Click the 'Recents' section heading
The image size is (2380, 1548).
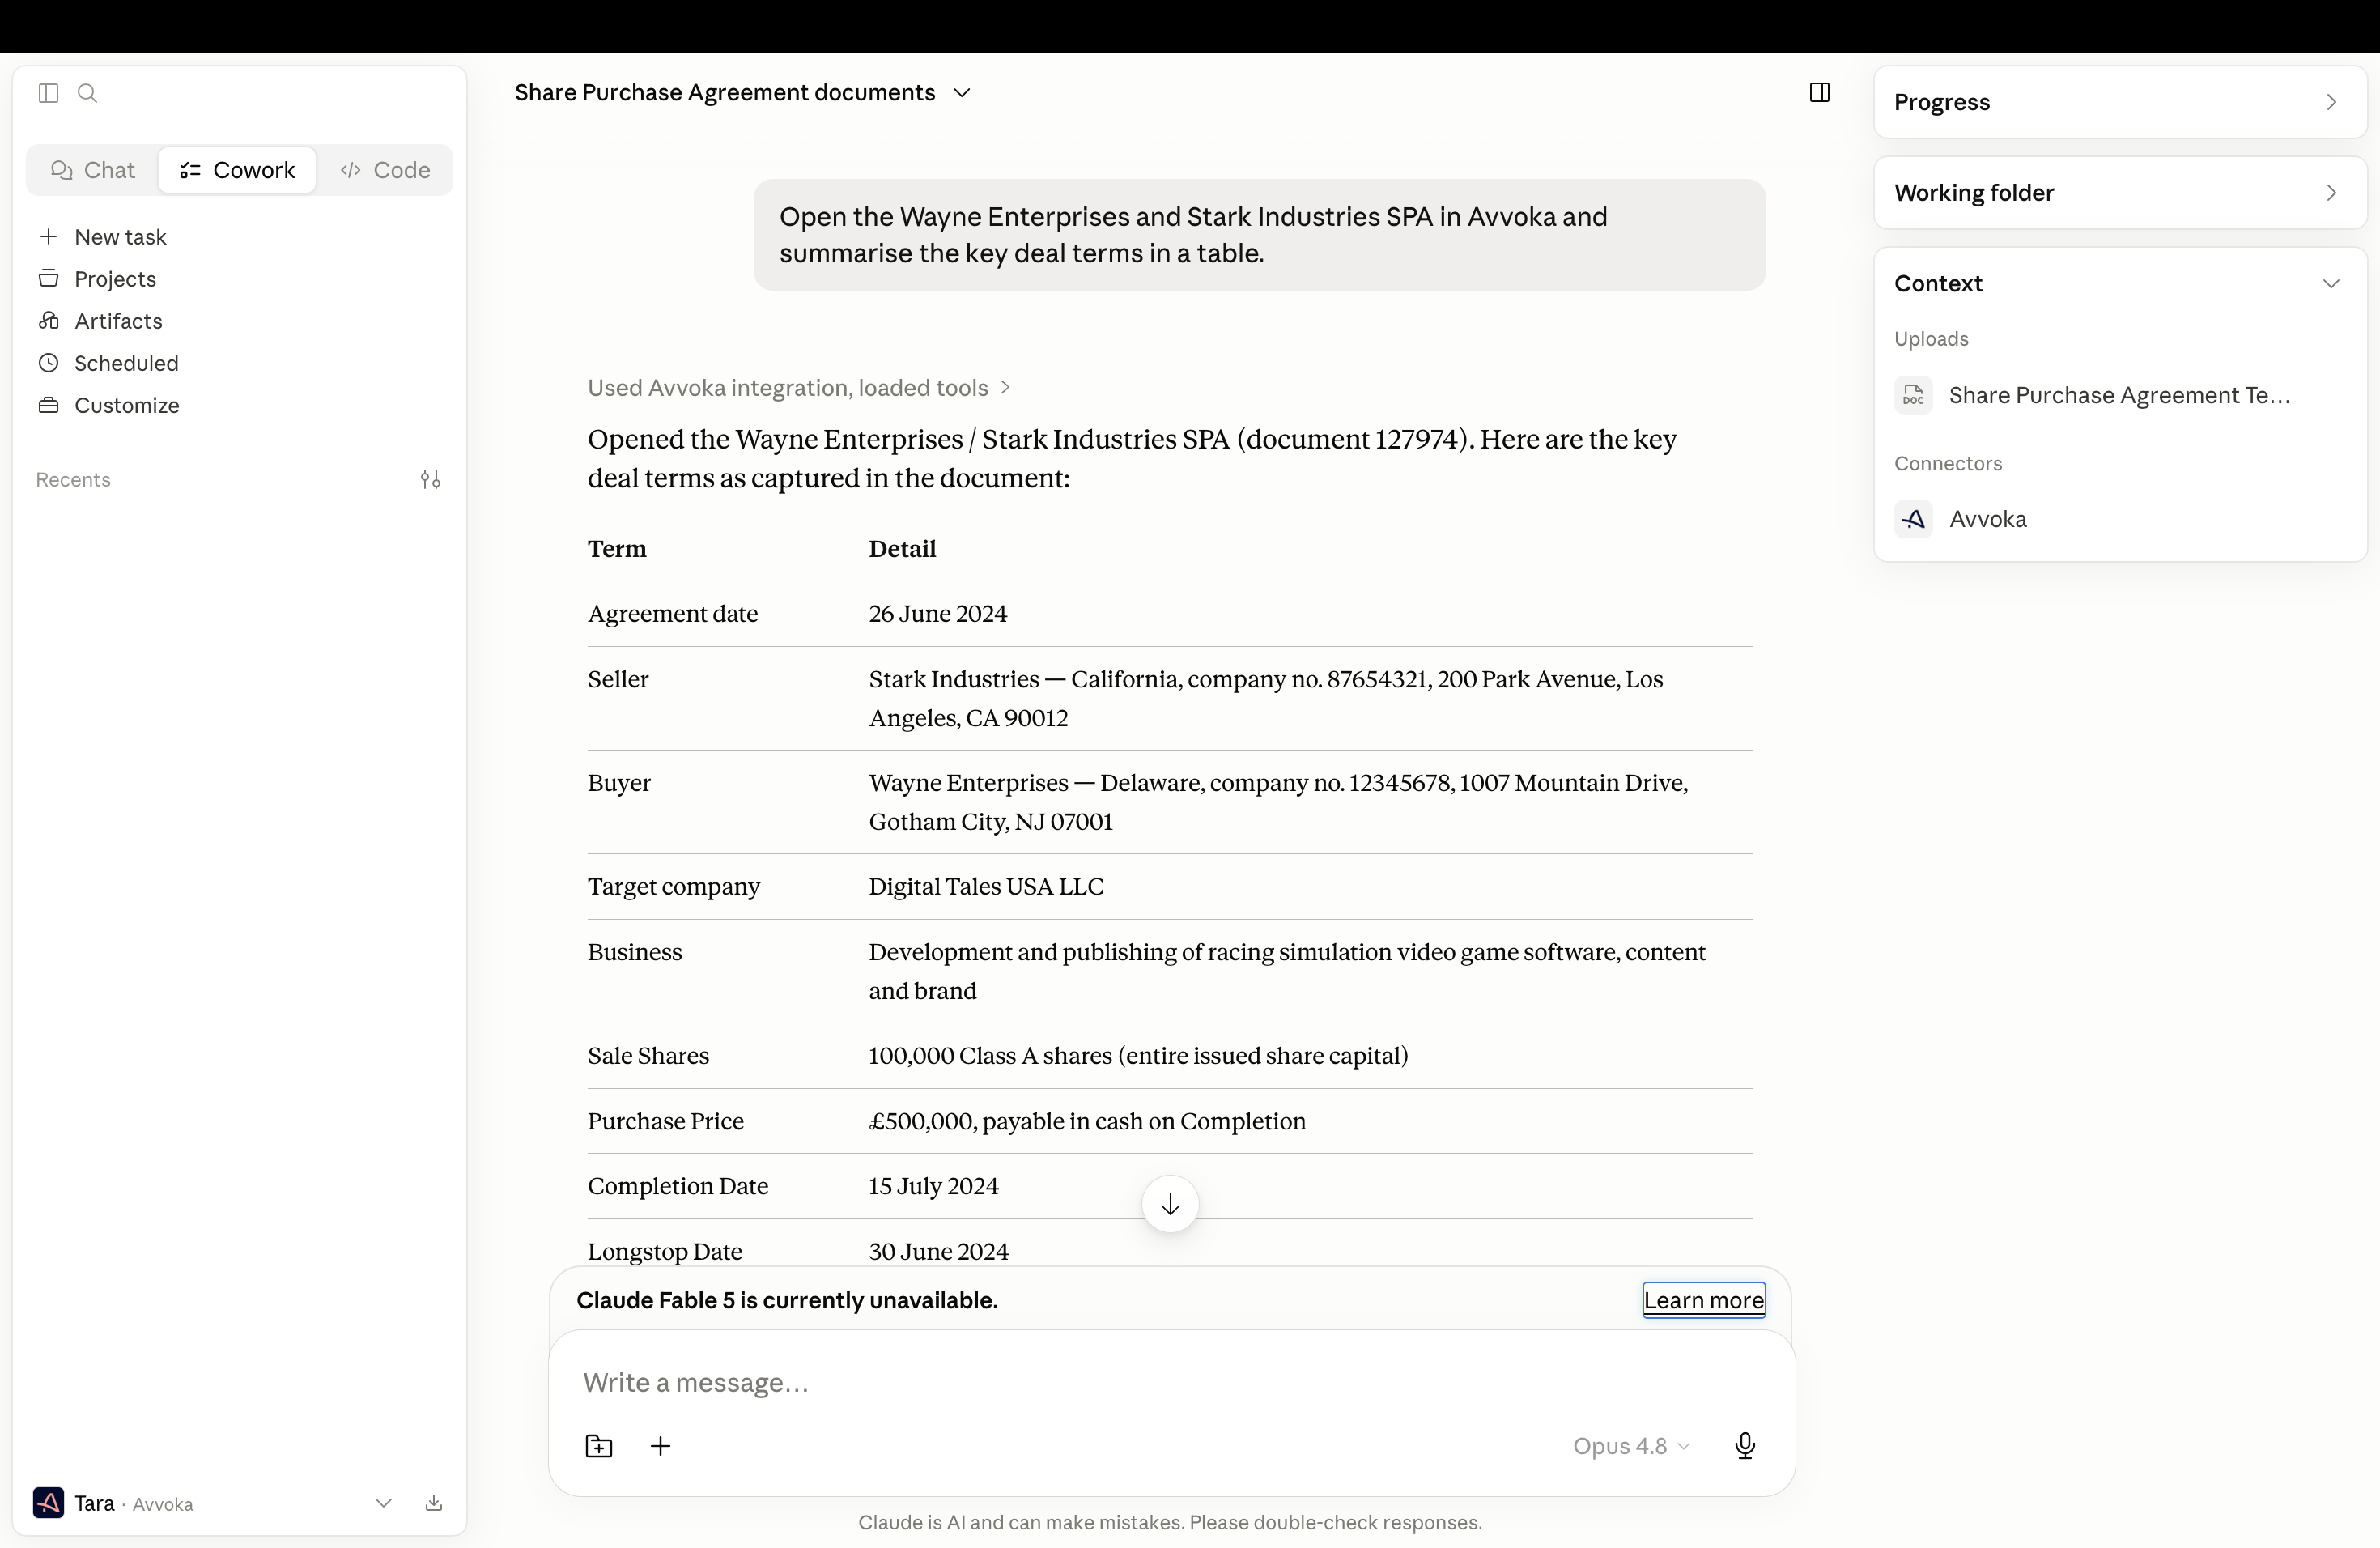point(73,480)
